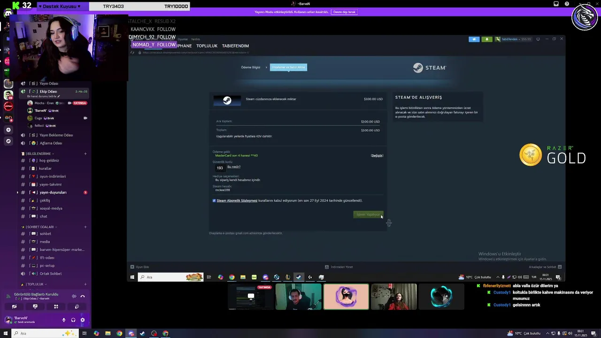Add channel to BİLGİLENDİRME category
This screenshot has width=601, height=338.
coord(85,154)
